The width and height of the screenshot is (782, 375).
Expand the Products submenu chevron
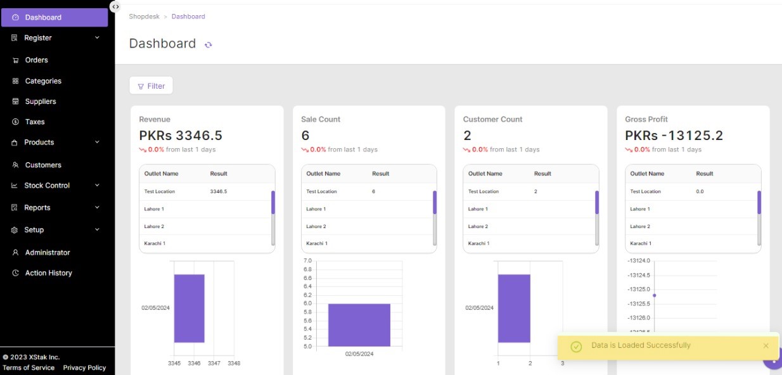pyautogui.click(x=97, y=142)
